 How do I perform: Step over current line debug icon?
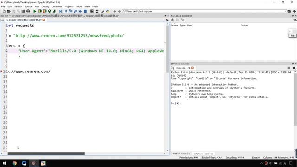(66, 11)
